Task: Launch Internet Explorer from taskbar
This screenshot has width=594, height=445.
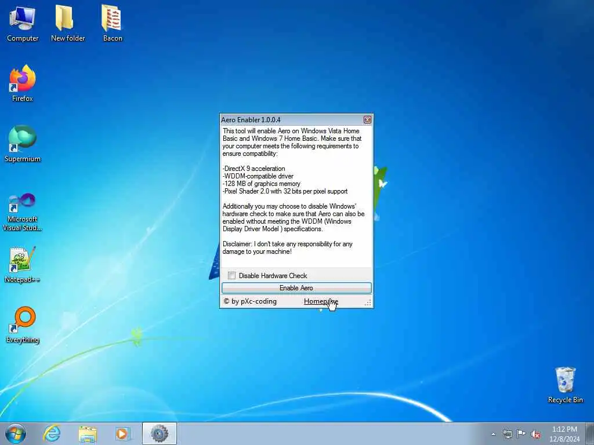Action: pos(52,433)
